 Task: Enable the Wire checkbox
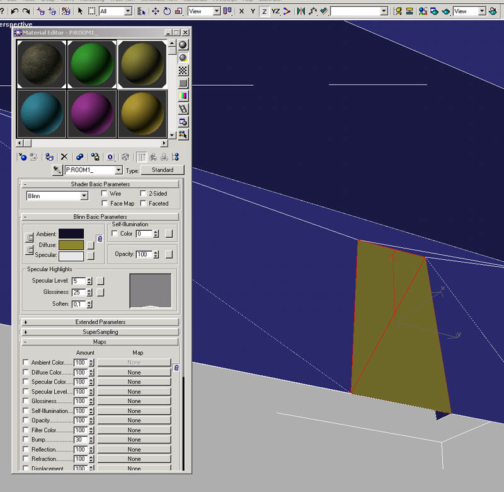coord(105,194)
